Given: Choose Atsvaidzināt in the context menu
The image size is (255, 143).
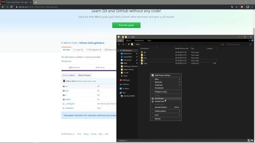Looking at the screenshot, I should point(166,88).
